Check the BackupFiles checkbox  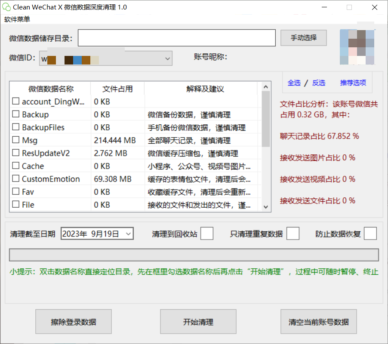point(16,127)
